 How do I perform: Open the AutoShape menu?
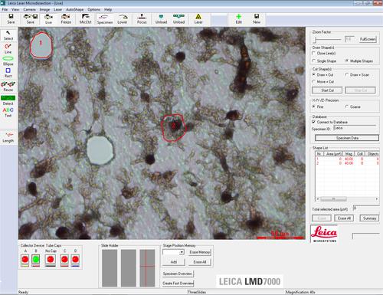click(75, 9)
